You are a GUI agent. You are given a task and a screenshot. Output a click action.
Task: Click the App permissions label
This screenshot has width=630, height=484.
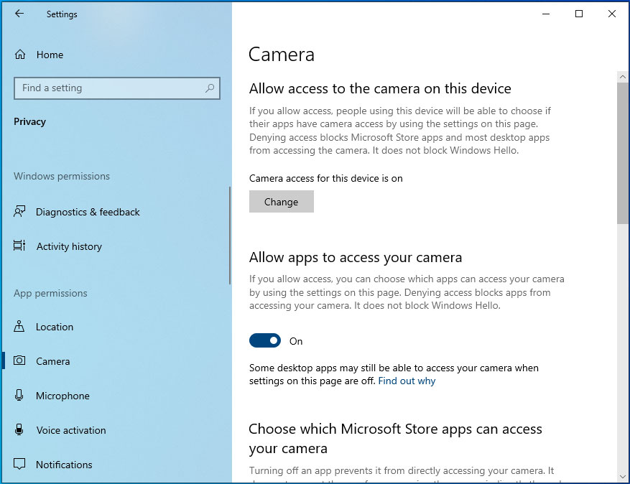coord(50,293)
